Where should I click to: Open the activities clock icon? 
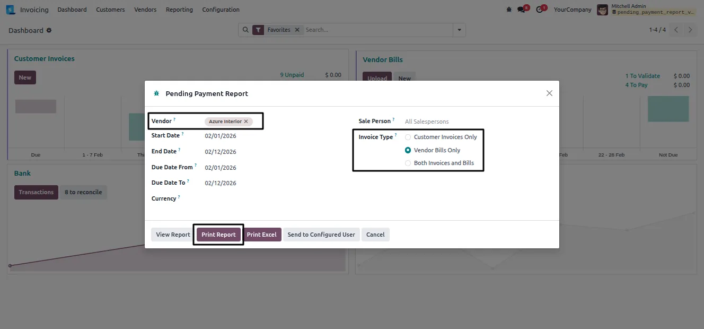click(x=540, y=10)
